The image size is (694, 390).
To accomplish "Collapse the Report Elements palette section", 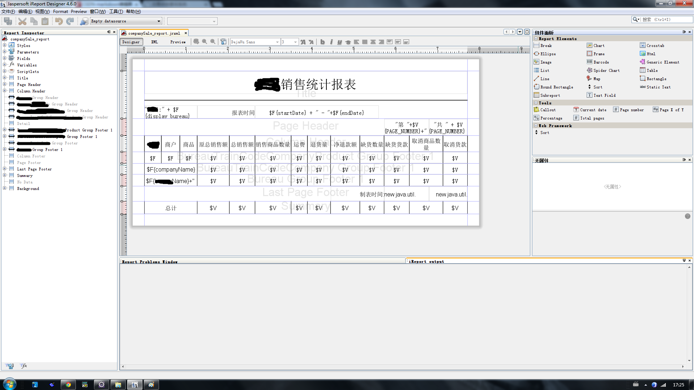I will [x=536, y=39].
